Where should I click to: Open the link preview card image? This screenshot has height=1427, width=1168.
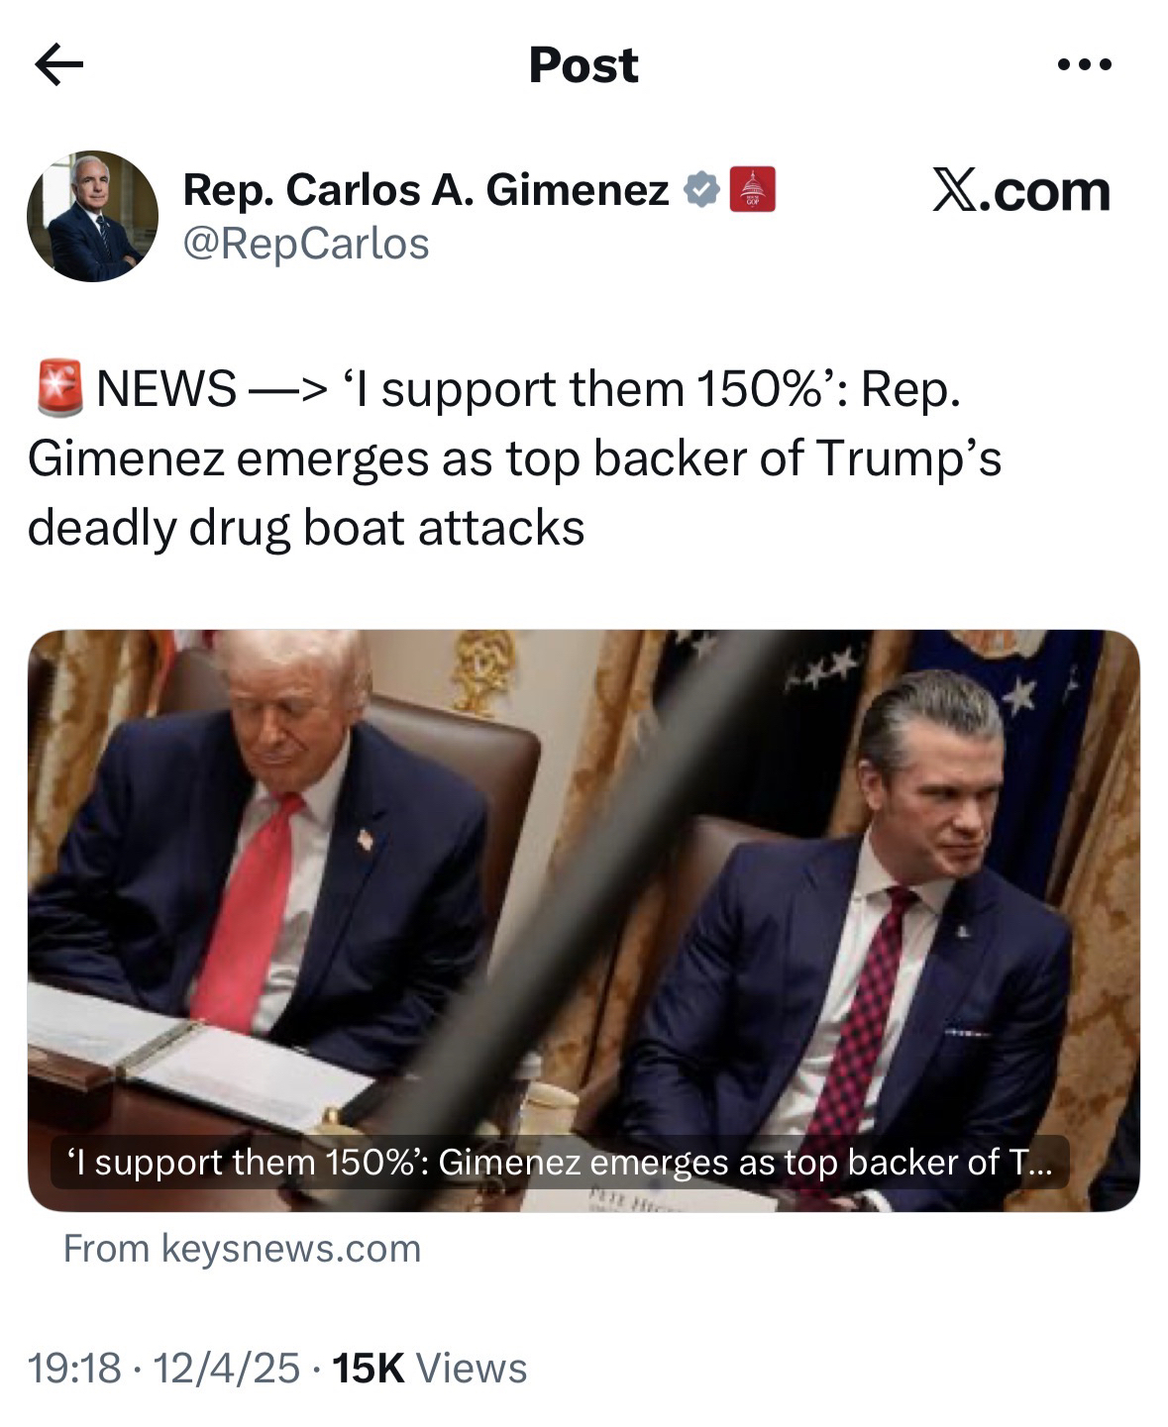pyautogui.click(x=584, y=920)
